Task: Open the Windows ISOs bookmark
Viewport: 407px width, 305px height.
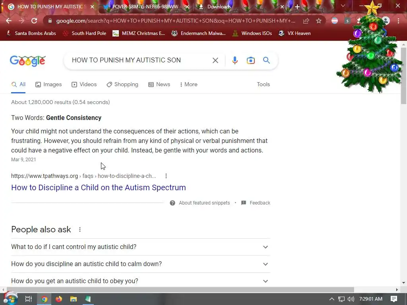Action: [x=252, y=33]
